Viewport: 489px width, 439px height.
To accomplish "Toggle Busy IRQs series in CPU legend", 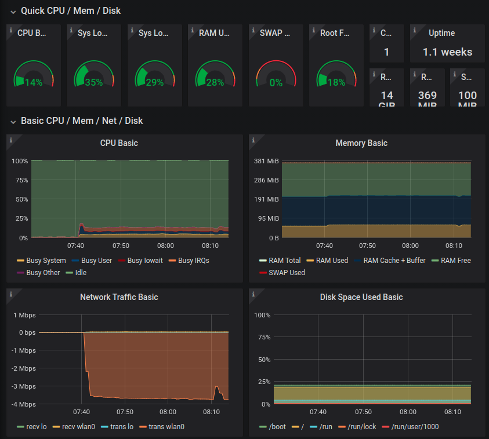I will [193, 261].
